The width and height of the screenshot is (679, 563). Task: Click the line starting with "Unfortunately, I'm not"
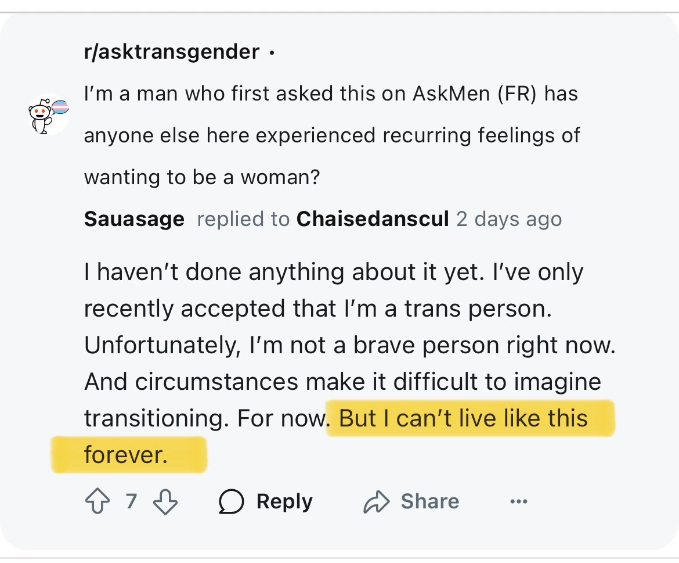click(x=349, y=346)
